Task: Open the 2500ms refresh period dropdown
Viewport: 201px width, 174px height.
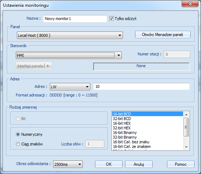Action: tap(68, 164)
